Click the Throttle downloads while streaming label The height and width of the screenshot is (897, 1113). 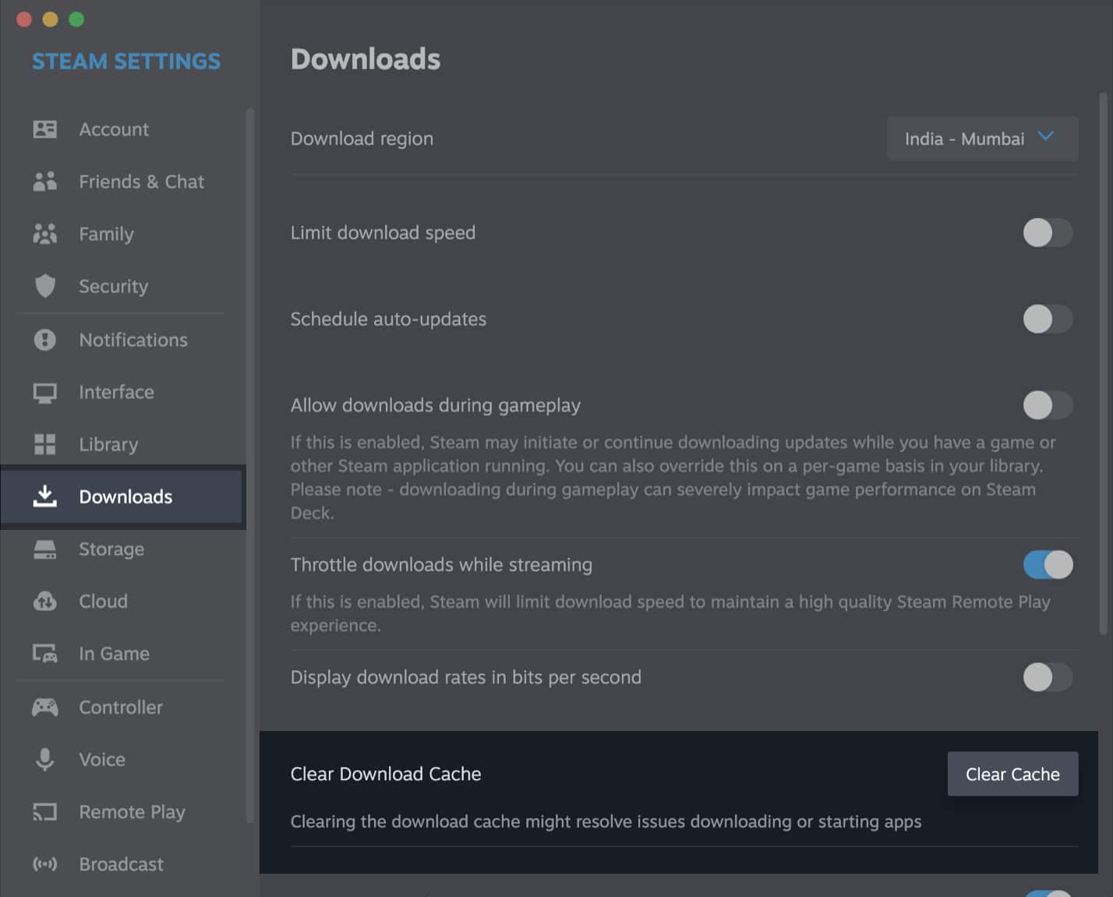(441, 565)
